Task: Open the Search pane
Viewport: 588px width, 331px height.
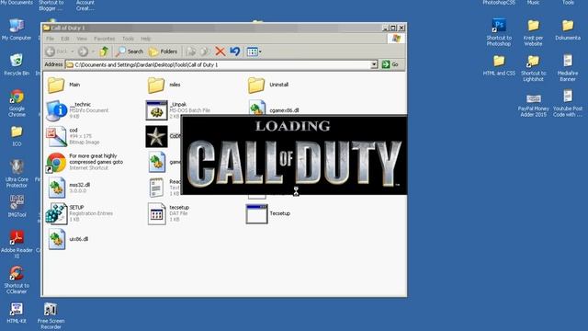Action: click(x=130, y=51)
